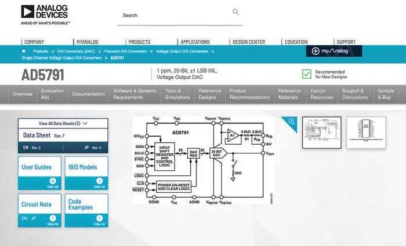Open CN version of Circuit Note

[x=24, y=218]
